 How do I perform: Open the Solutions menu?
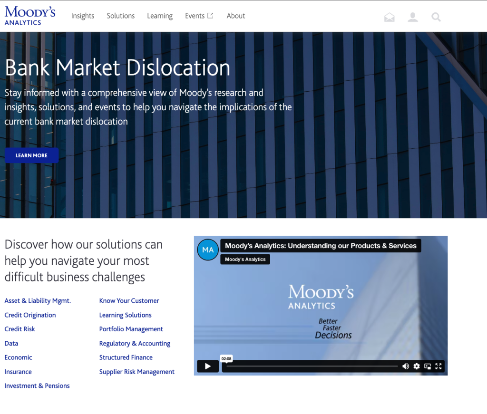tap(120, 16)
